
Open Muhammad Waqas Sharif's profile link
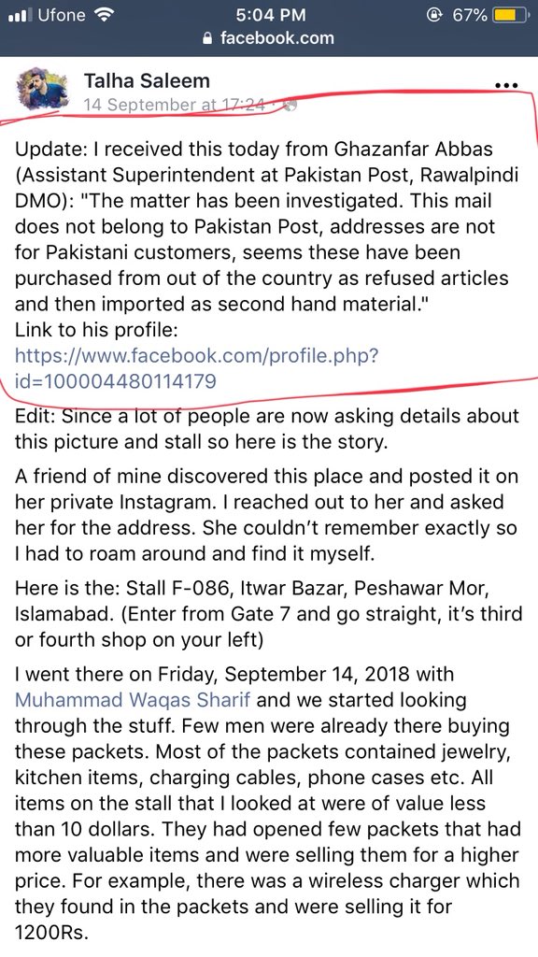(x=133, y=699)
